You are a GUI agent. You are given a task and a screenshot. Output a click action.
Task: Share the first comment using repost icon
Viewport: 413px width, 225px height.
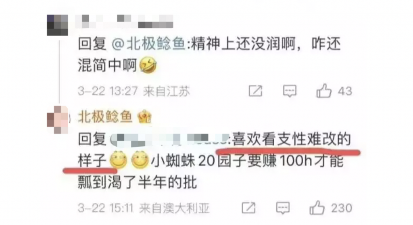tap(255, 91)
